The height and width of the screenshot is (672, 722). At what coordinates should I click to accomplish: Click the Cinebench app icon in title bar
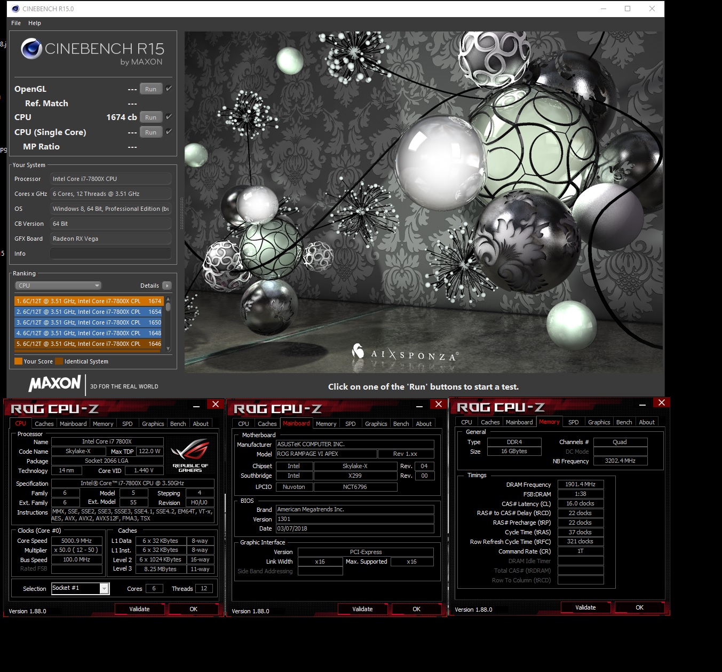tap(15, 9)
